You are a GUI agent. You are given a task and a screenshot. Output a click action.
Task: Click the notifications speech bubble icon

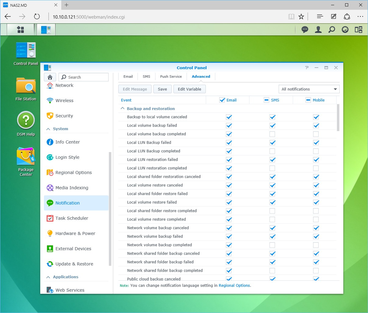pos(305,30)
